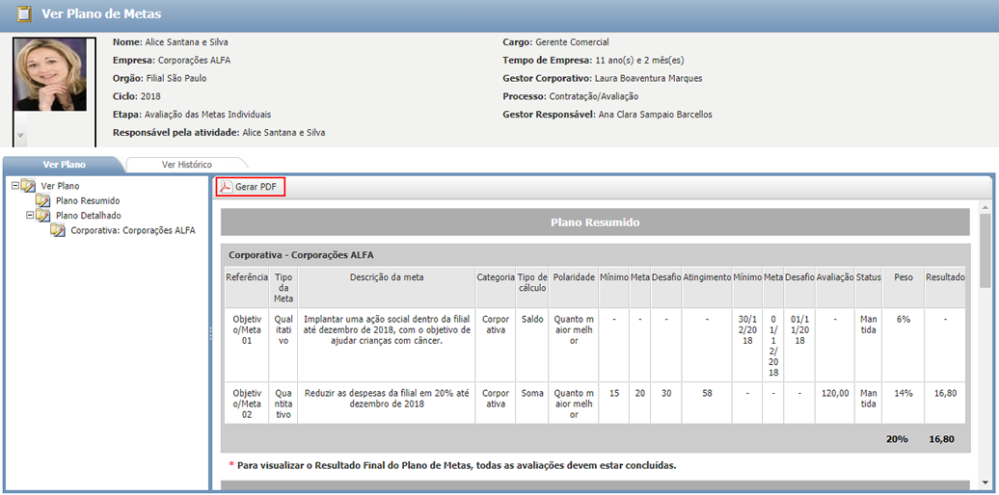Click the splitter handle between tree and plan

(210, 332)
